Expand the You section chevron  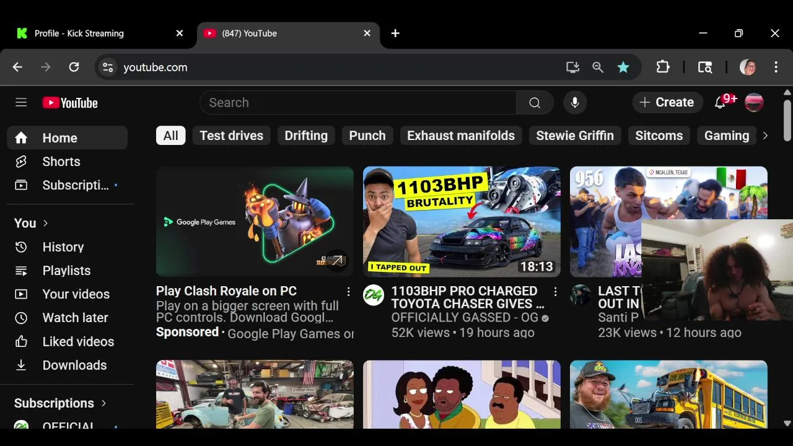(45, 224)
